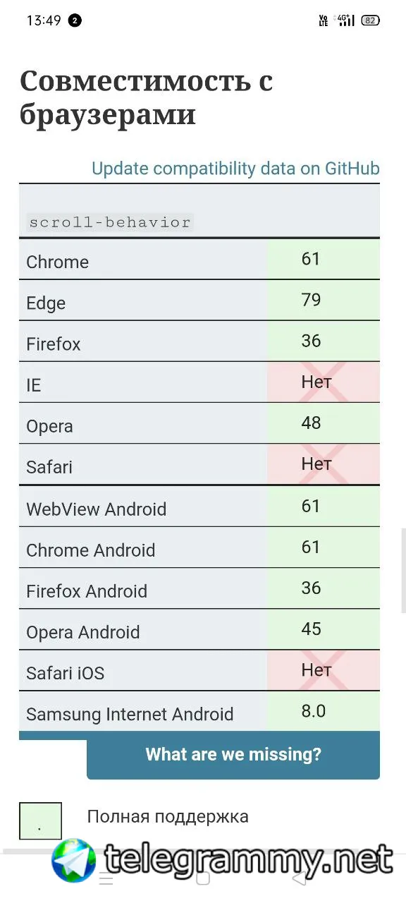406x903 pixels.
Task: Tap Android back navigation triangle icon
Action: 300,878
